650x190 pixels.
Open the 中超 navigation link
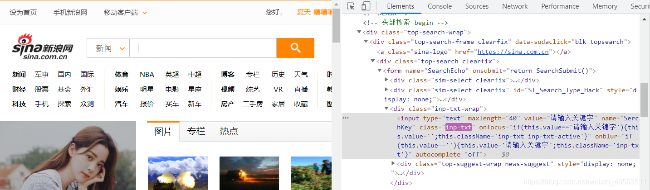tap(195, 75)
